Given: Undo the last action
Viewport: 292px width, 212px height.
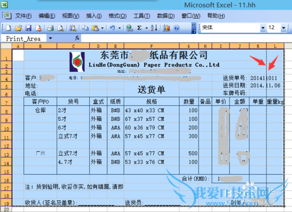Looking at the screenshot, I should pos(112,28).
